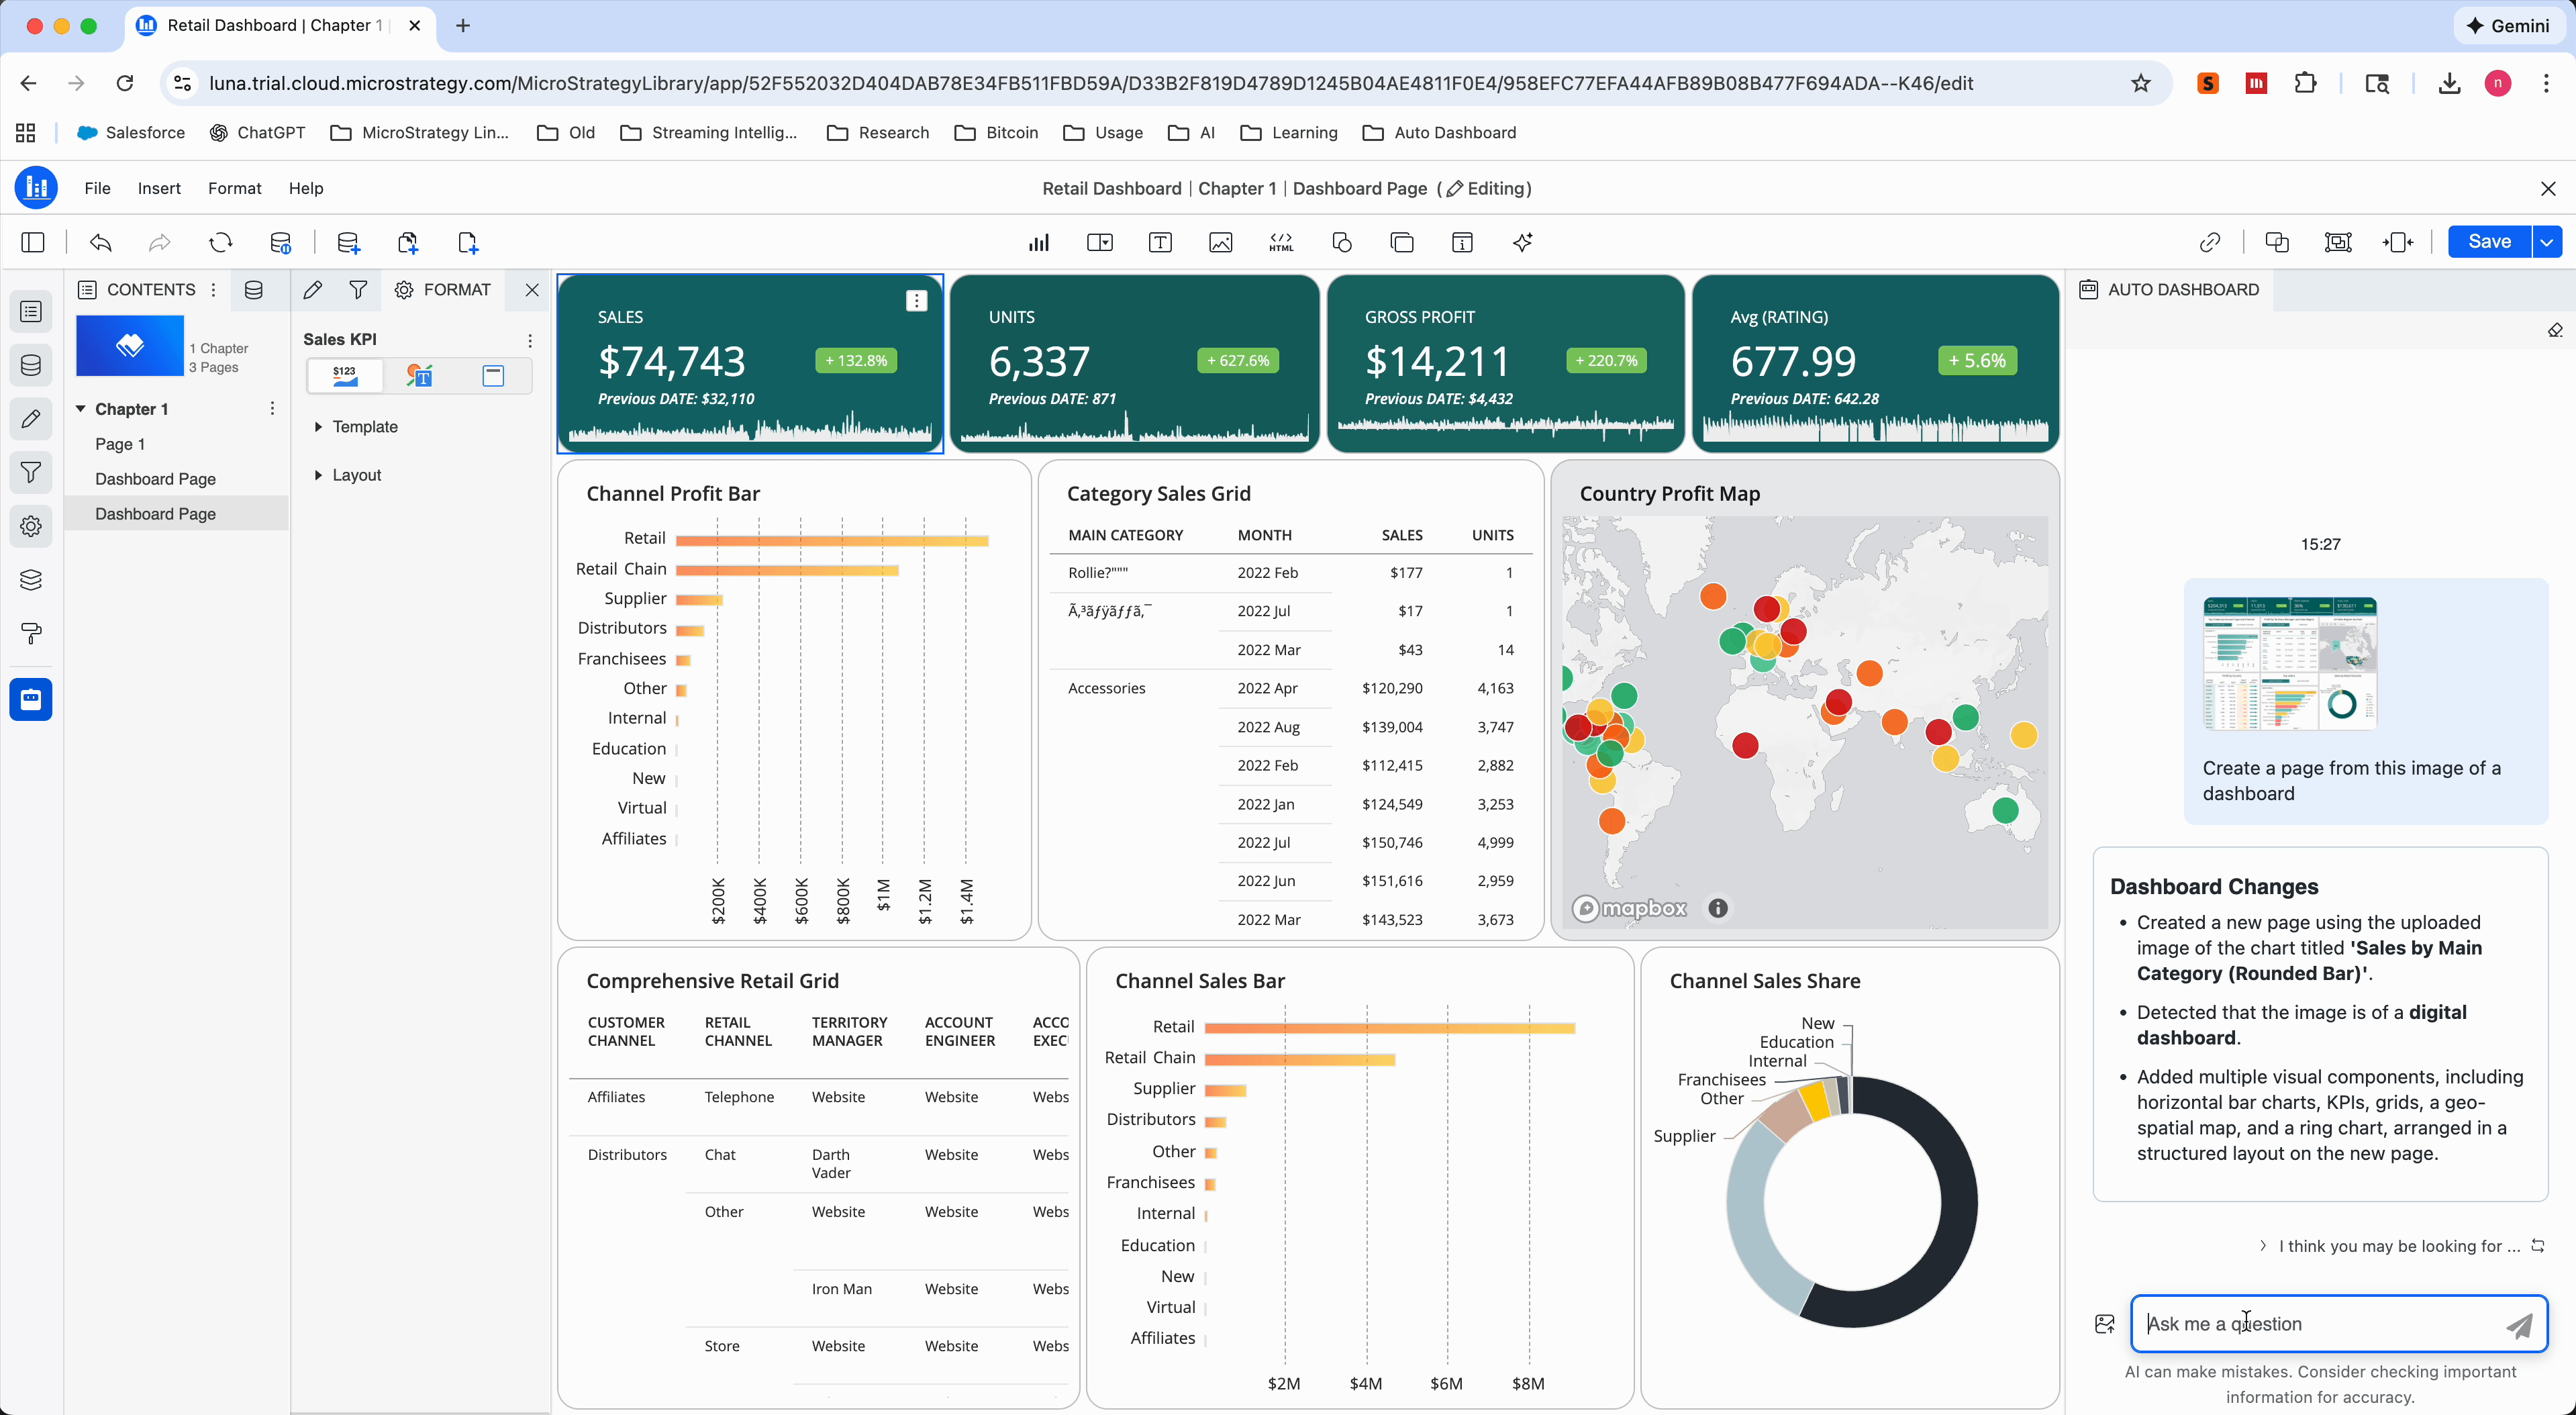Insert an image using the toolbar icon
The image size is (2576, 1415).
(x=1220, y=242)
